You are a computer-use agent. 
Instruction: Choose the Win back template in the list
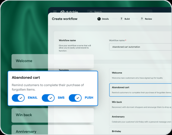click(x=140, y=104)
